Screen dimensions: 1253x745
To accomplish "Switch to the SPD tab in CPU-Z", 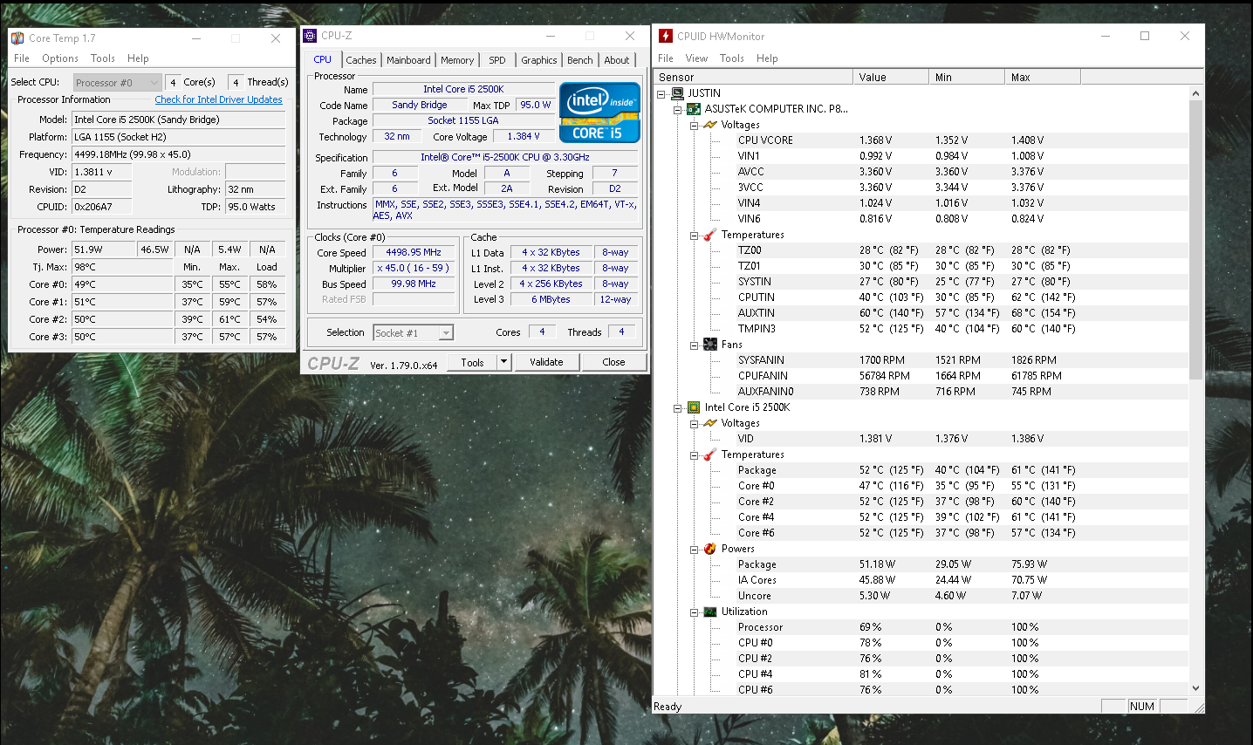I will point(497,60).
